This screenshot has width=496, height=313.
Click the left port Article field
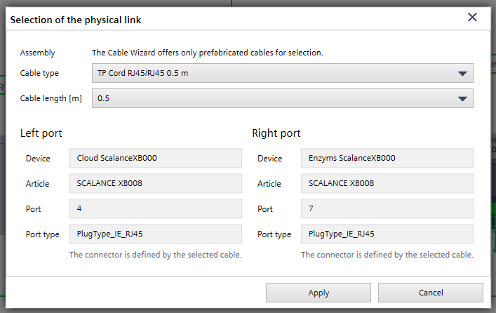(155, 183)
